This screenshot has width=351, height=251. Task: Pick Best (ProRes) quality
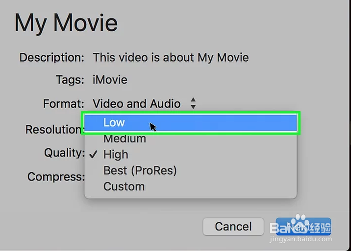pyautogui.click(x=191, y=171)
